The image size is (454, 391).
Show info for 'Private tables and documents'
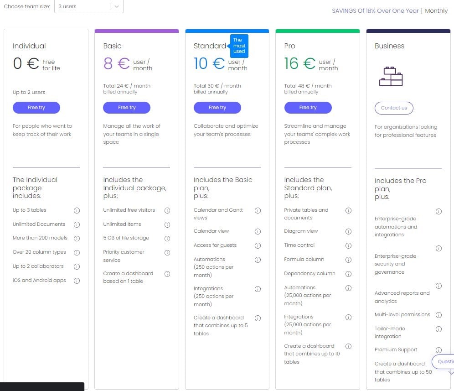349,210
